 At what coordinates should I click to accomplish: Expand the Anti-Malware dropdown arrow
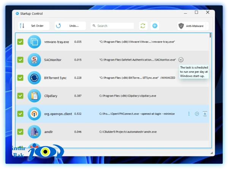point(207,26)
